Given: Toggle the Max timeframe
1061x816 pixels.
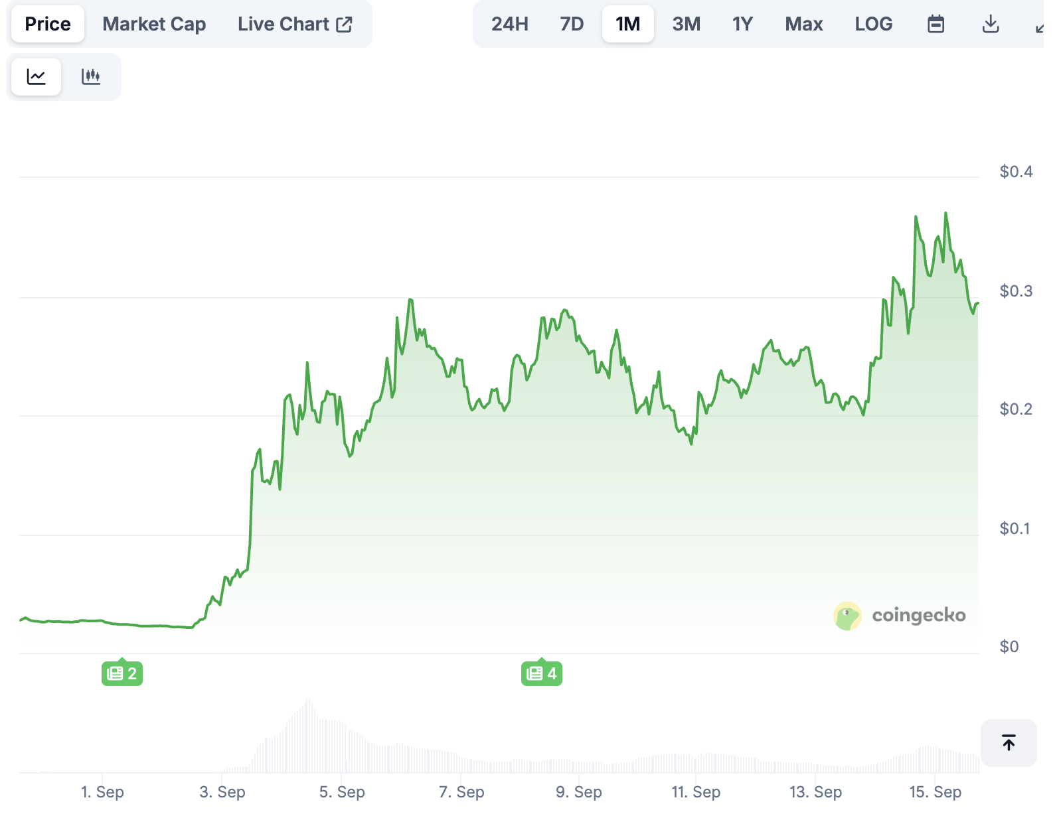Looking at the screenshot, I should [804, 23].
